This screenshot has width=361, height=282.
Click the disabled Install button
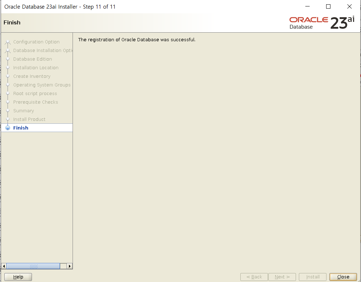pyautogui.click(x=313, y=277)
